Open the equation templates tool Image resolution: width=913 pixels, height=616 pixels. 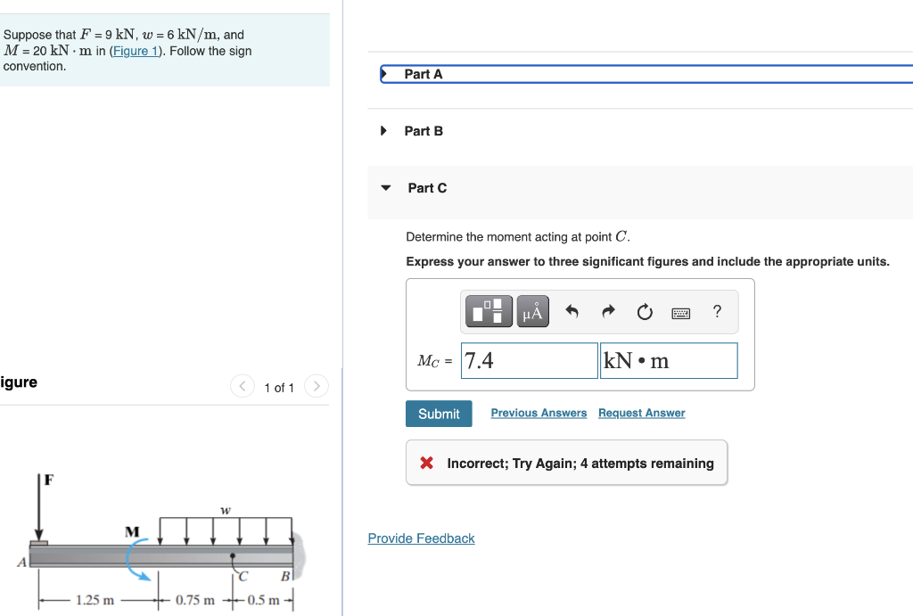tap(488, 311)
